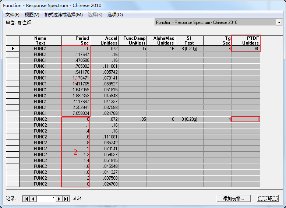Advance to the next record

click(x=59, y=199)
